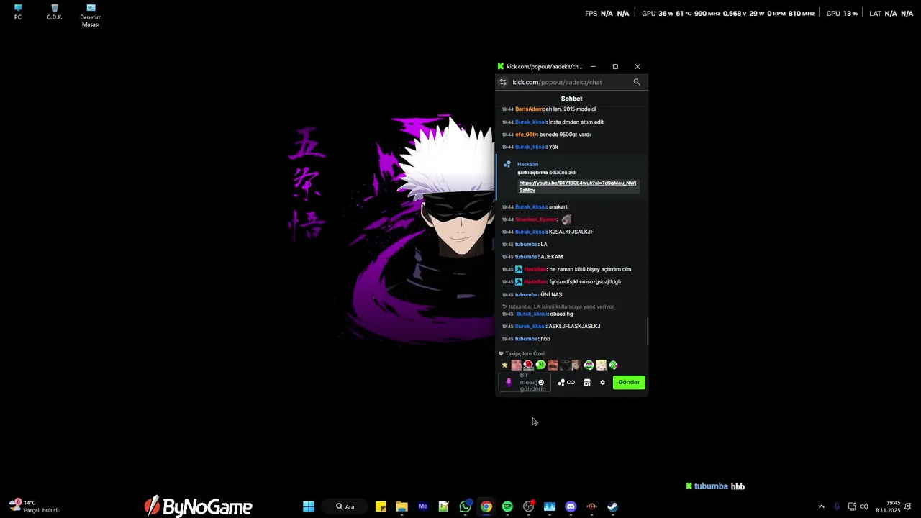Click the purple microphone icon in message box
The width and height of the screenshot is (921, 518).
509,382
